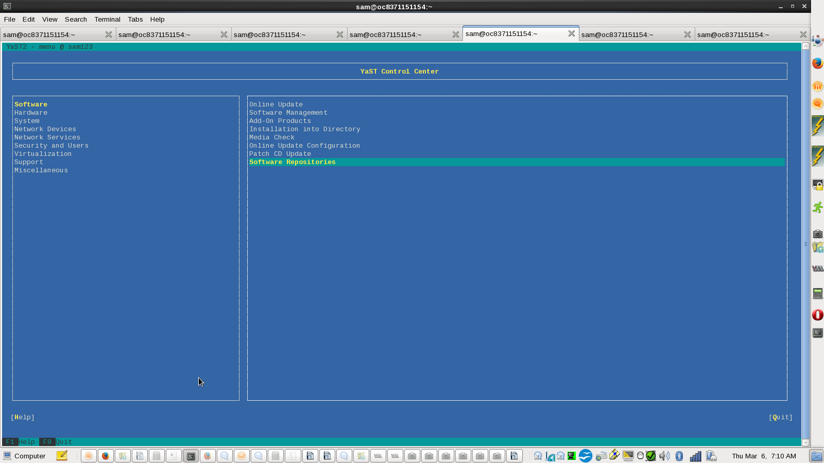This screenshot has width=824, height=463.
Task: Select the Hardware category
Action: pyautogui.click(x=31, y=113)
